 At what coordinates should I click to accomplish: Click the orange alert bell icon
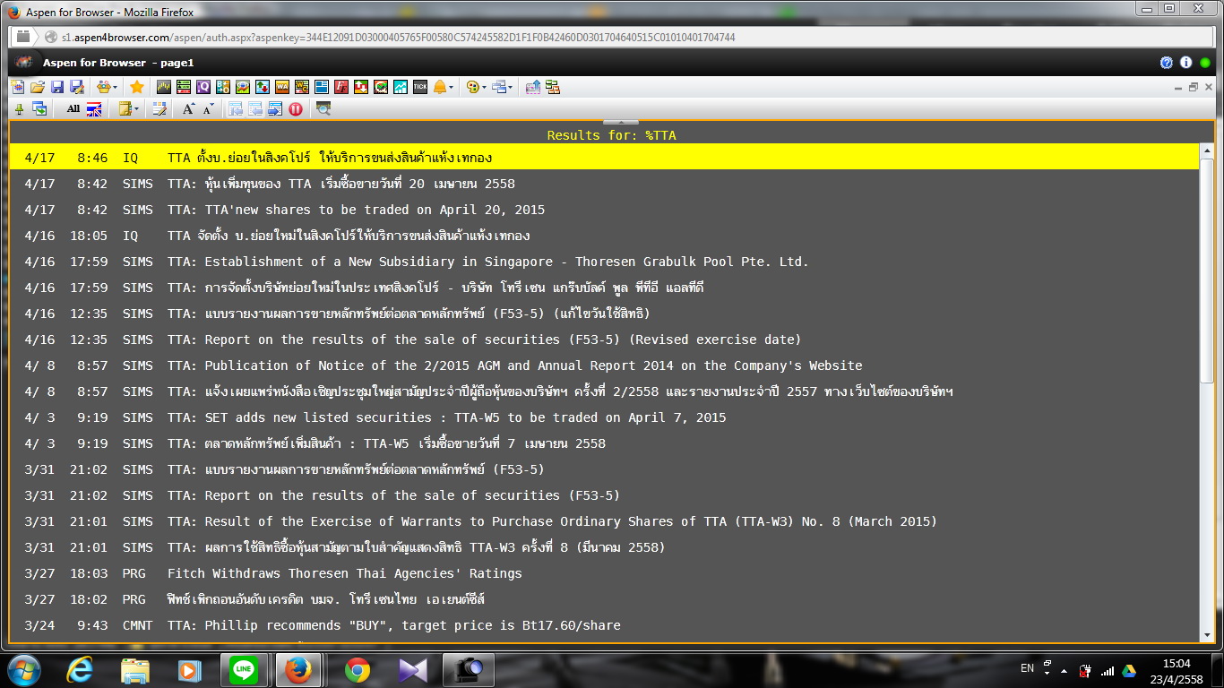coord(440,87)
